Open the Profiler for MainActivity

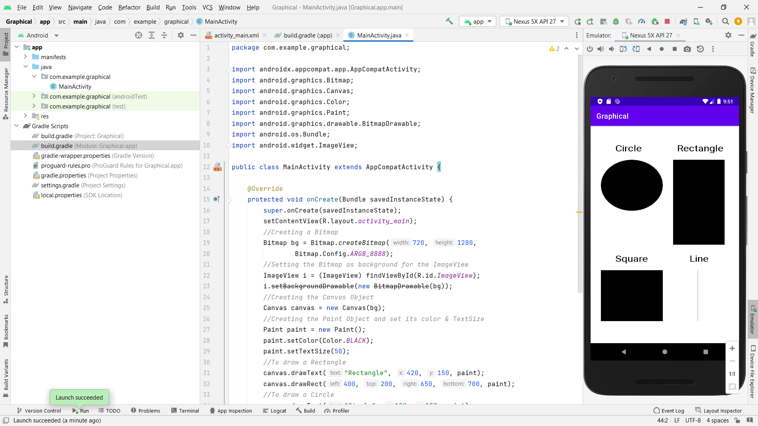point(642,21)
